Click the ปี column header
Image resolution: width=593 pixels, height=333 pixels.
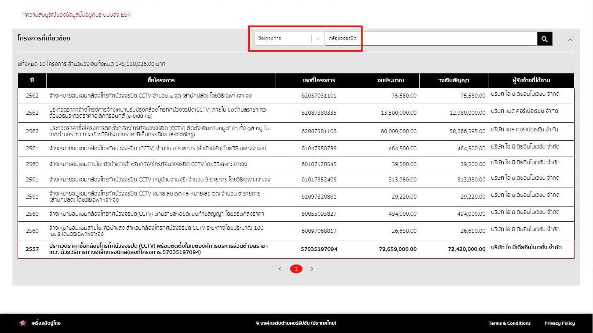[x=32, y=80]
